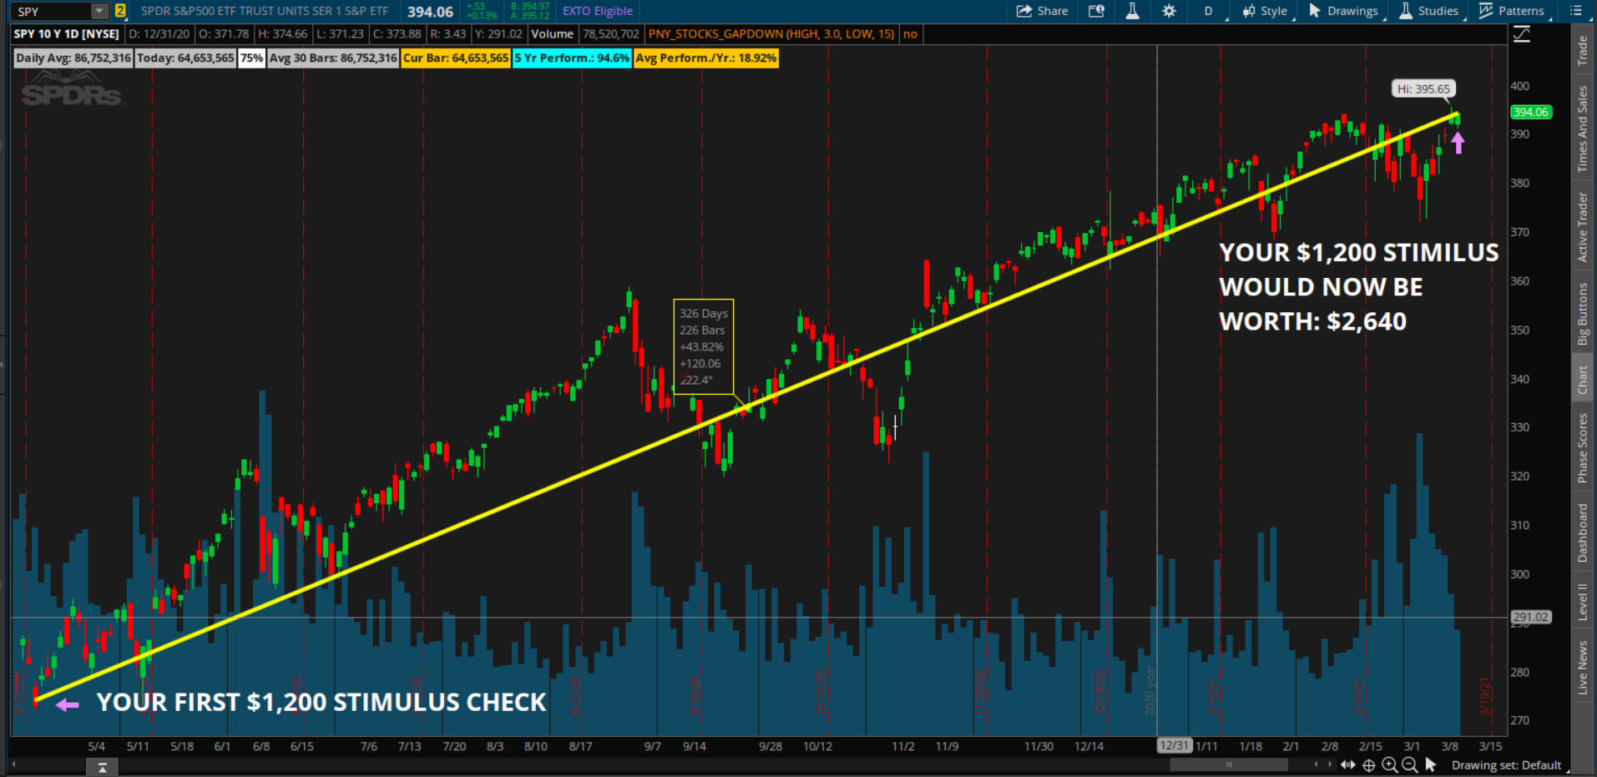
Task: Open the D timeframe dropdown
Action: point(1208,11)
